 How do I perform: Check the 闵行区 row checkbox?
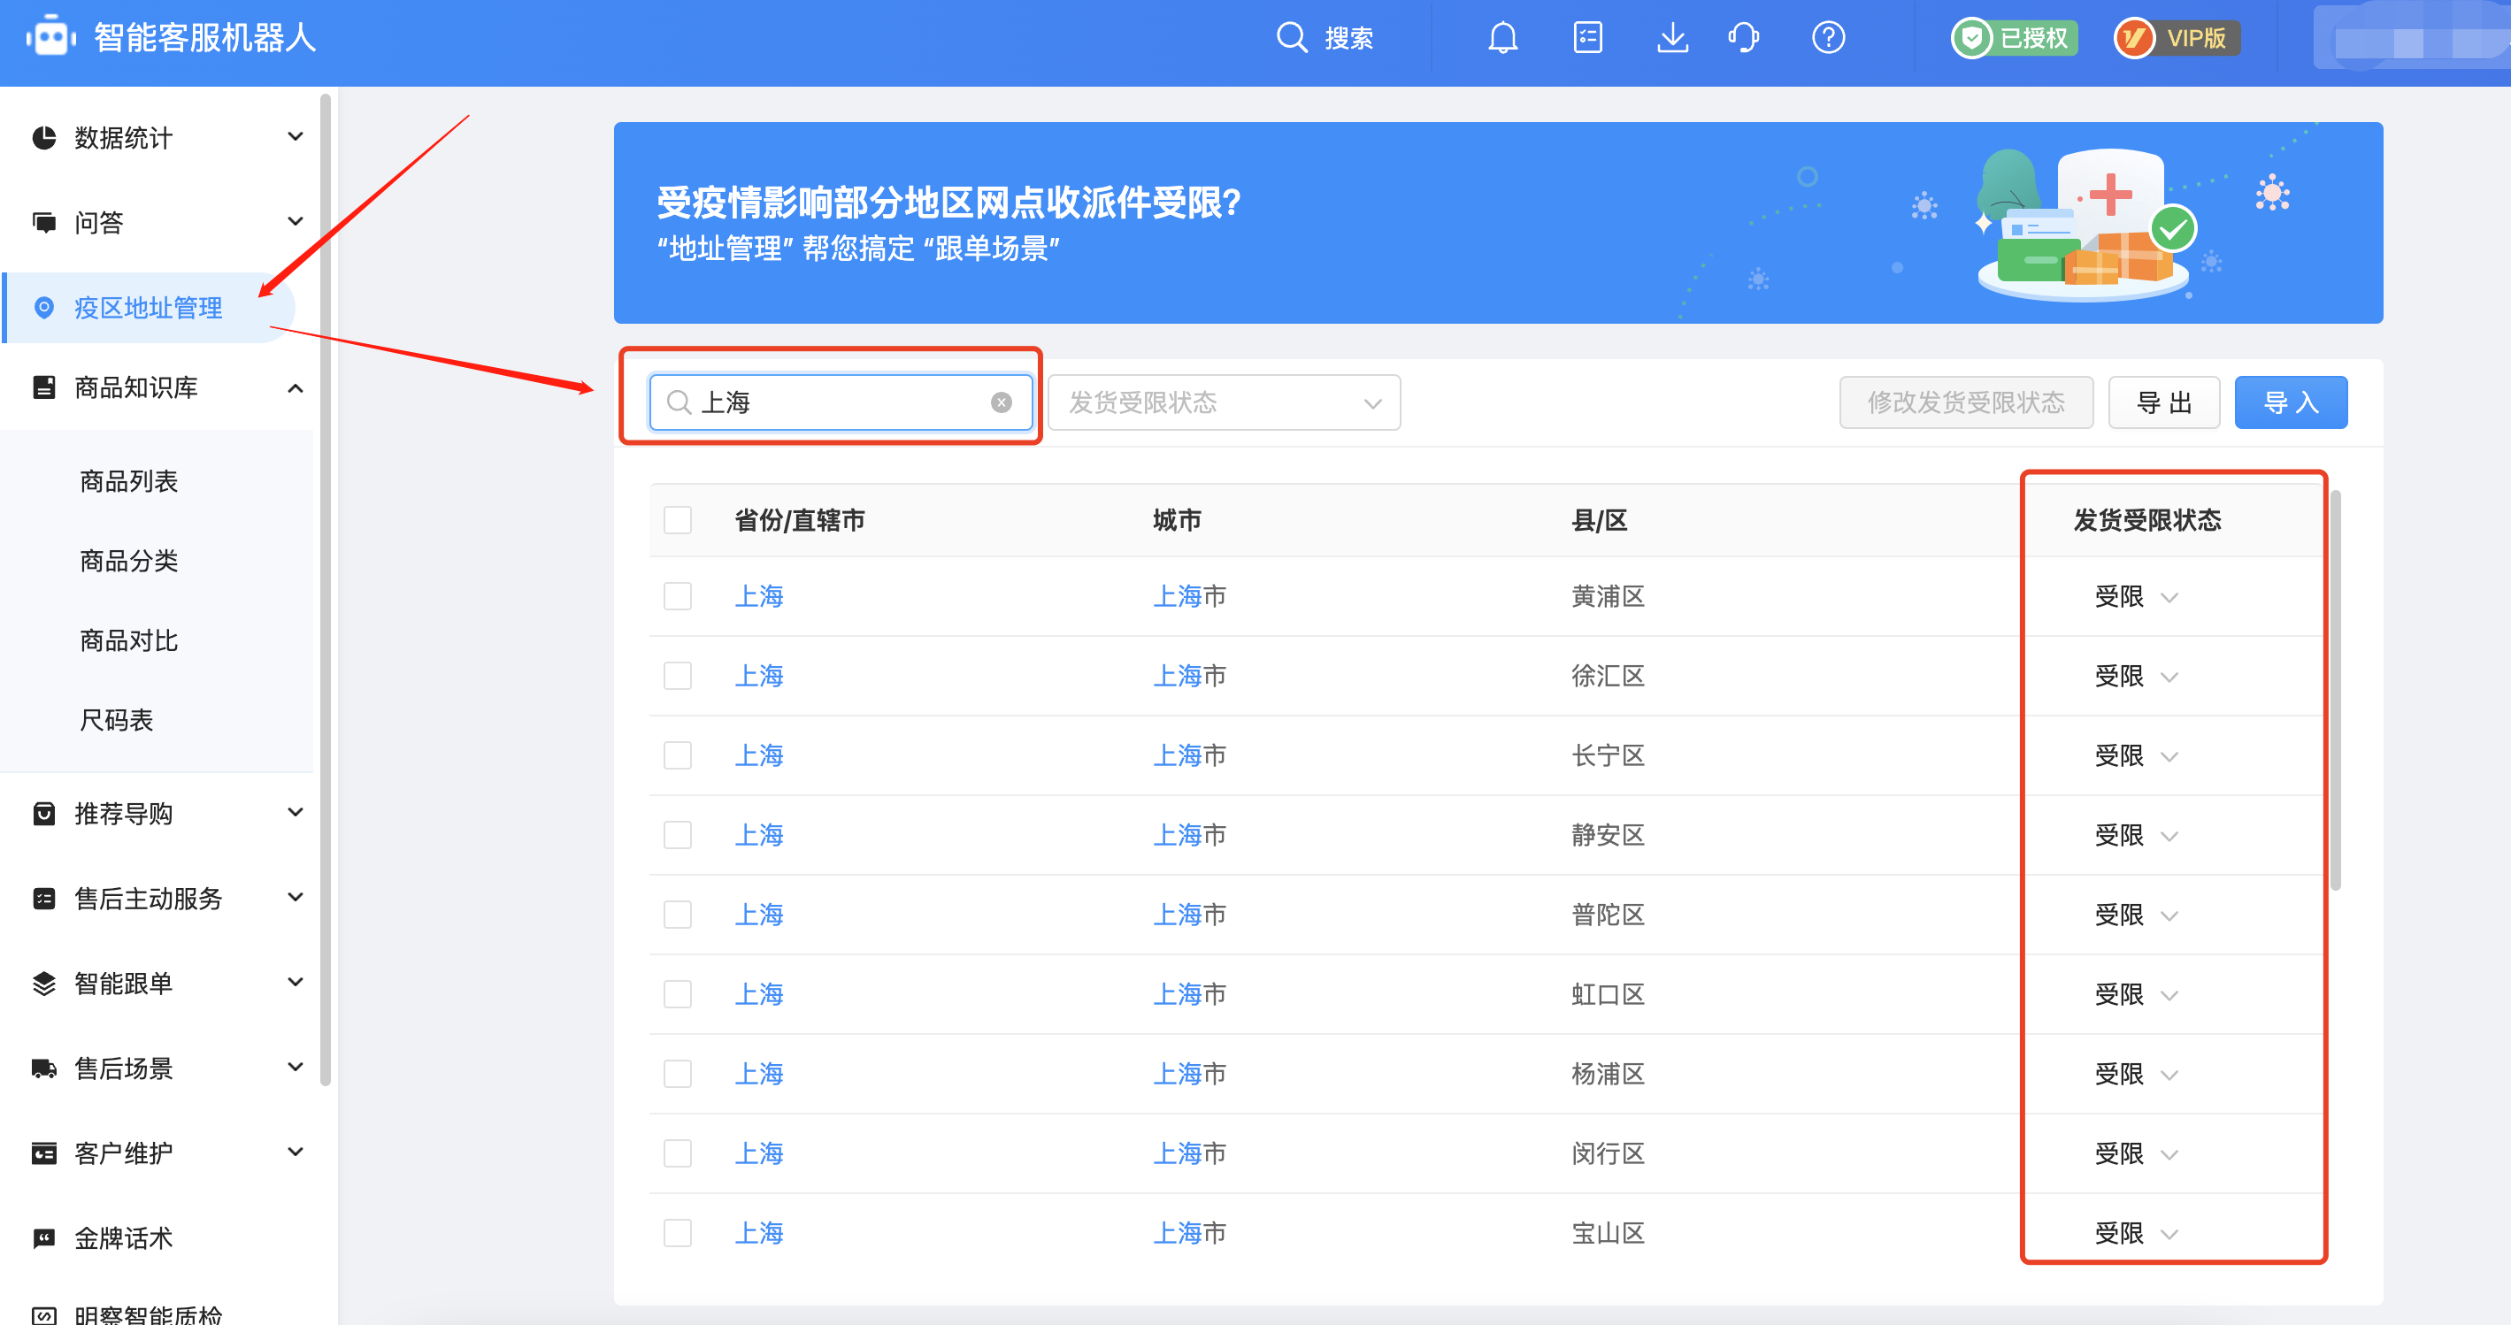[x=678, y=1153]
